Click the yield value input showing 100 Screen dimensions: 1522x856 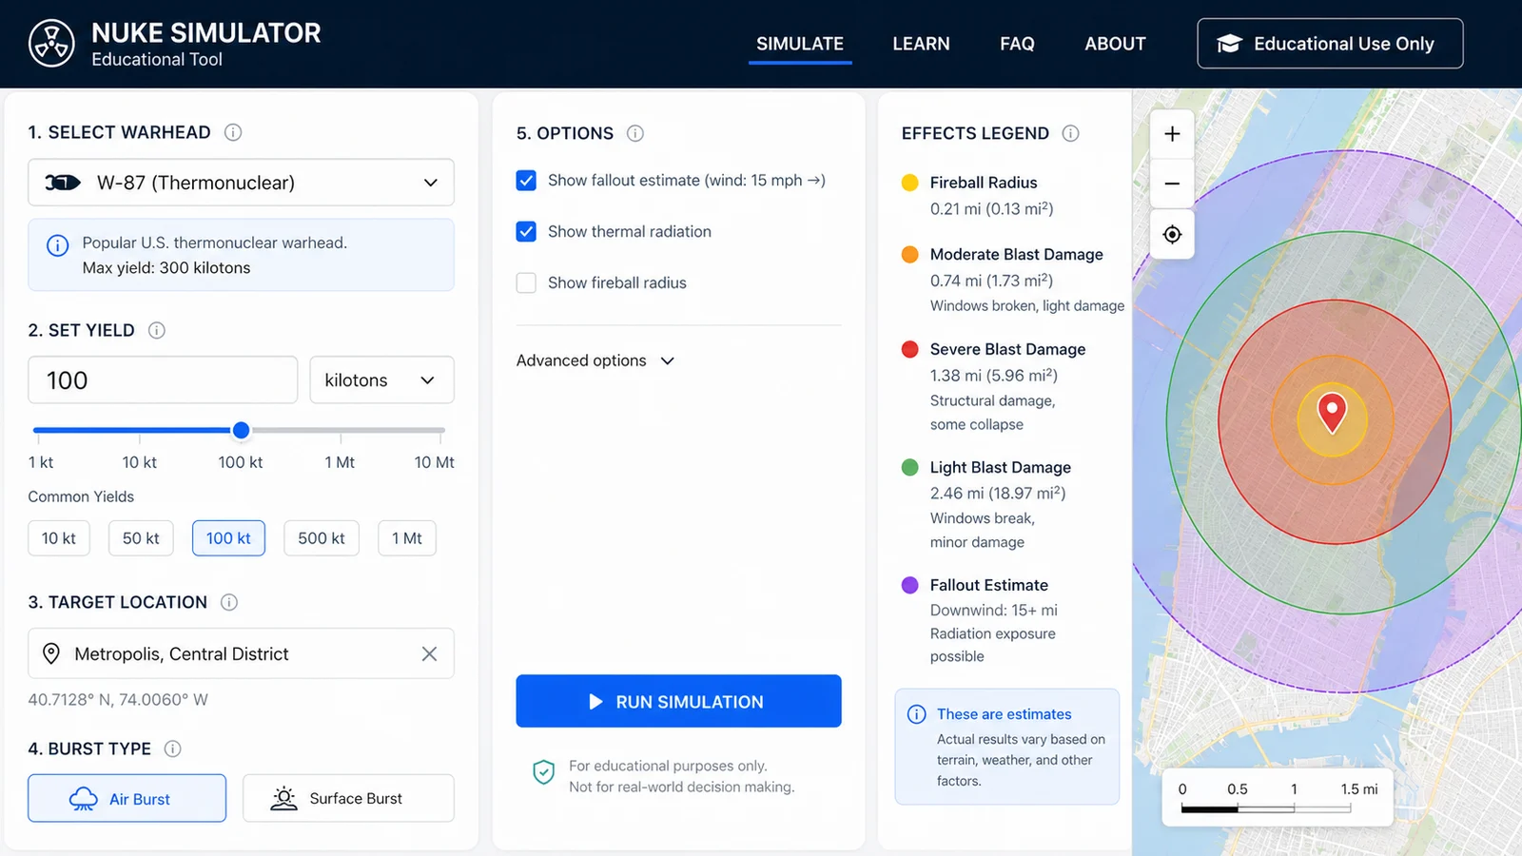(163, 380)
